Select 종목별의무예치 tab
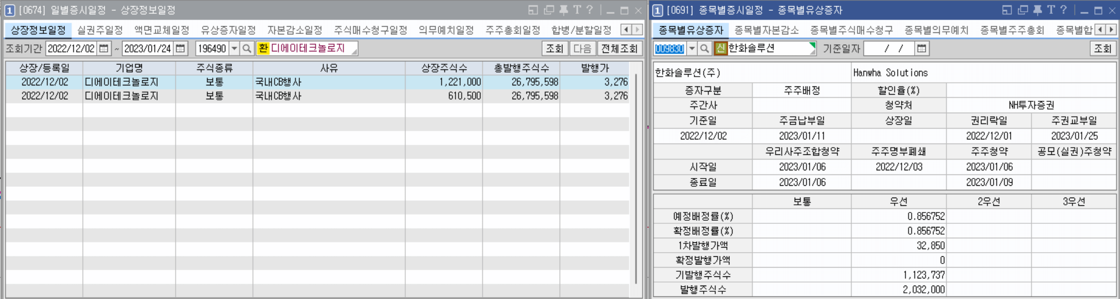This screenshot has height=299, width=1120. tap(937, 30)
